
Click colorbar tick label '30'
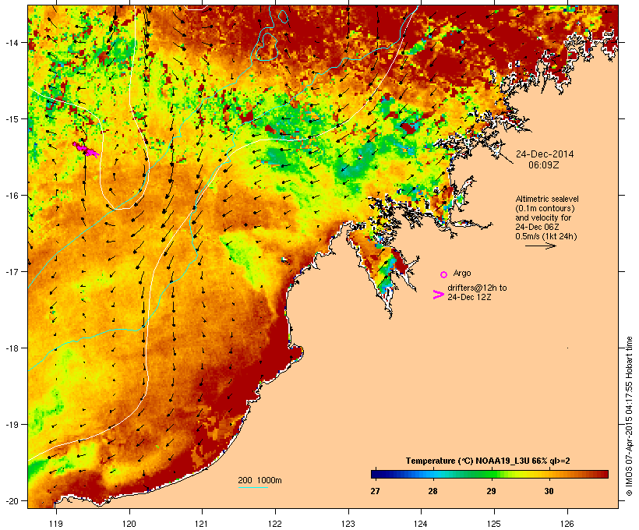click(549, 491)
